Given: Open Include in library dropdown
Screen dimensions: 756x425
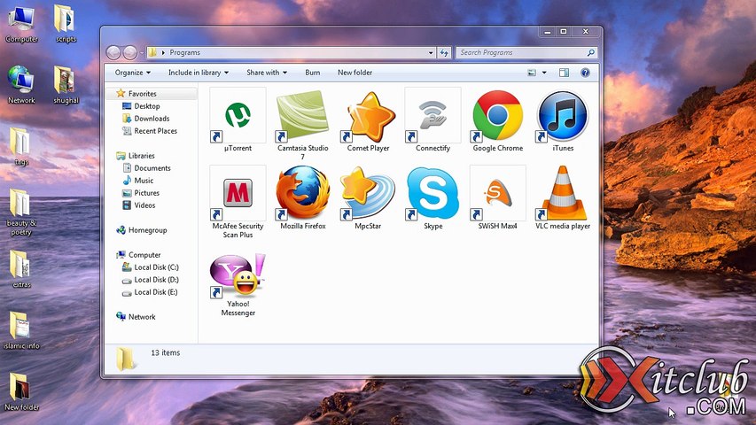Looking at the screenshot, I should (x=199, y=73).
